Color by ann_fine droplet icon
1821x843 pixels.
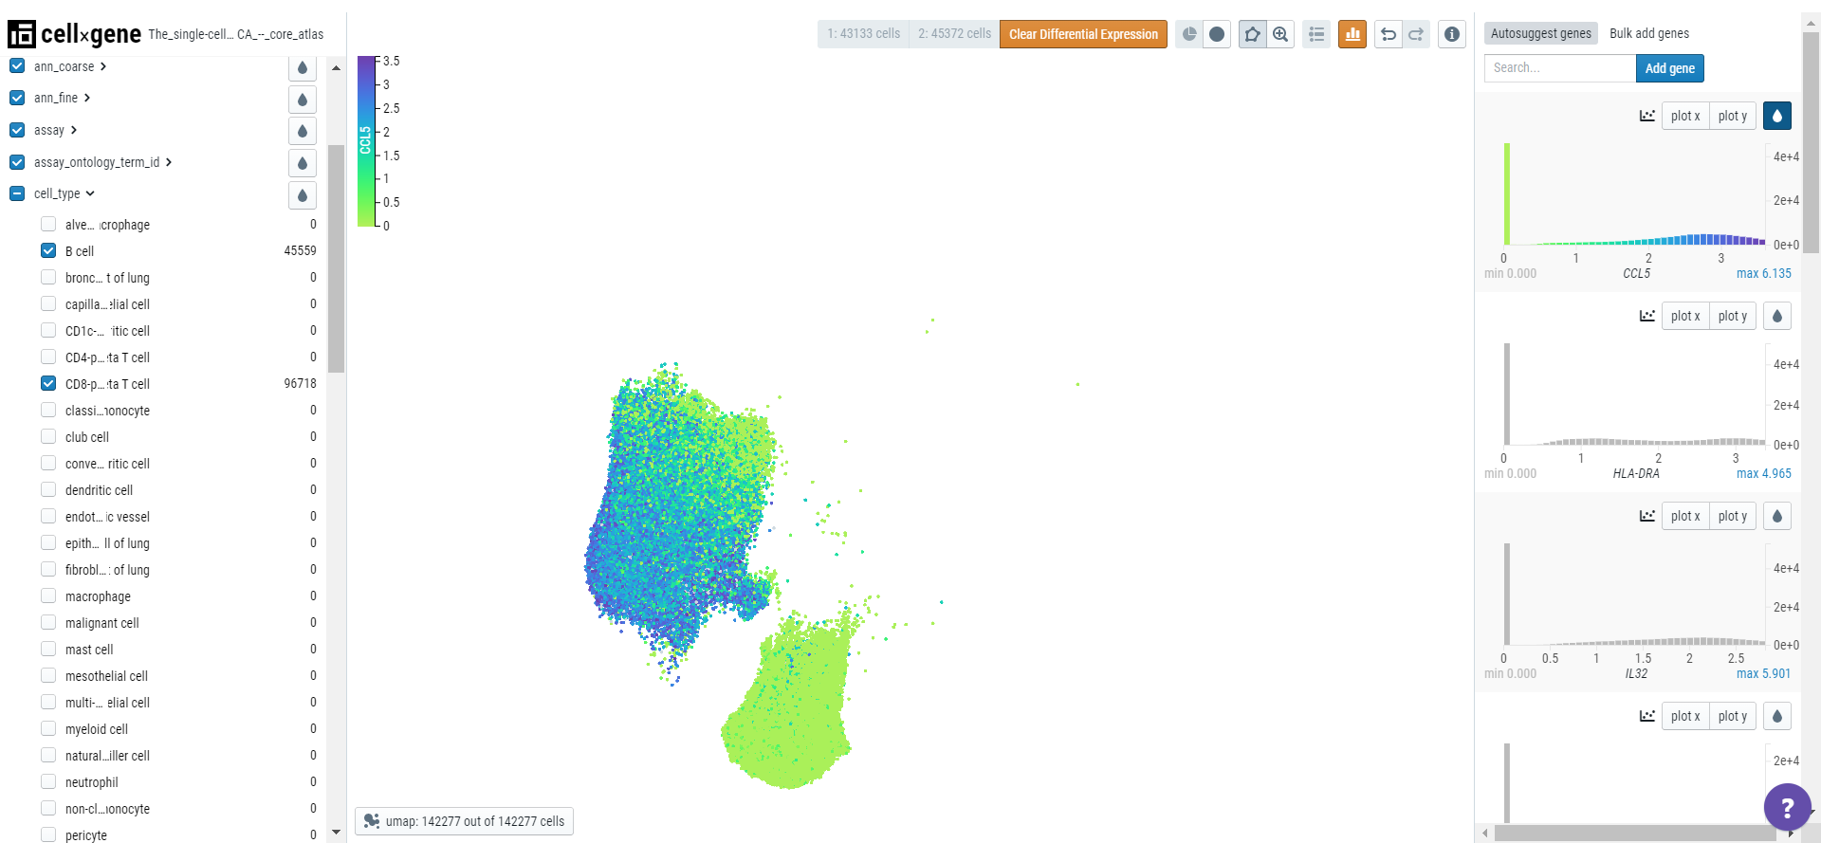(303, 100)
